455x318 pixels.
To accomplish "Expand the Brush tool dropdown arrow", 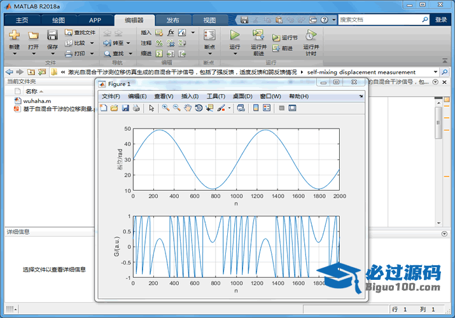I will [x=229, y=108].
